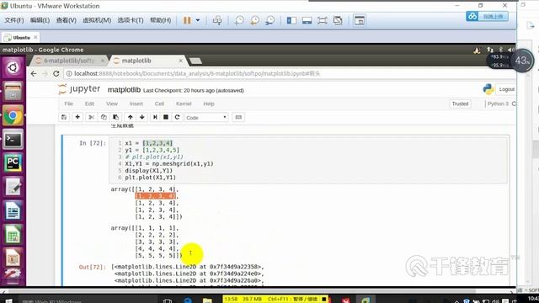Click the Logout button
This screenshot has width=539, height=303.
point(506,89)
